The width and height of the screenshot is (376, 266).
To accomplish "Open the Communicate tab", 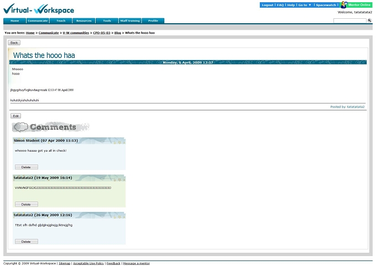I will [38, 21].
